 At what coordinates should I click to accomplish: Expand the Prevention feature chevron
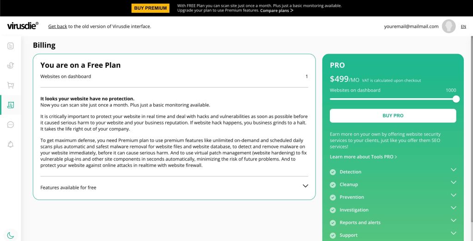pos(454,195)
